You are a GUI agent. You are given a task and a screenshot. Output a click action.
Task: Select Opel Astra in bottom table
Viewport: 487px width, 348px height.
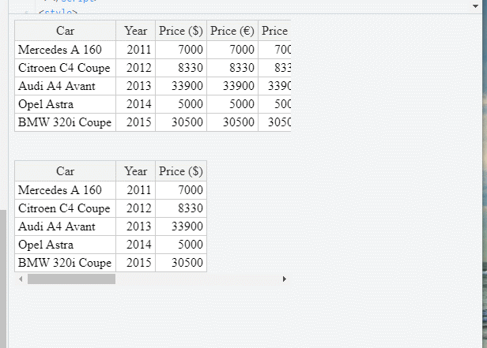tap(65, 245)
